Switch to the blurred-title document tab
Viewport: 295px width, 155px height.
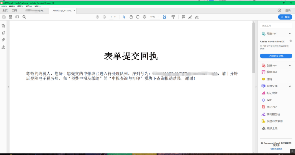(x=35, y=11)
